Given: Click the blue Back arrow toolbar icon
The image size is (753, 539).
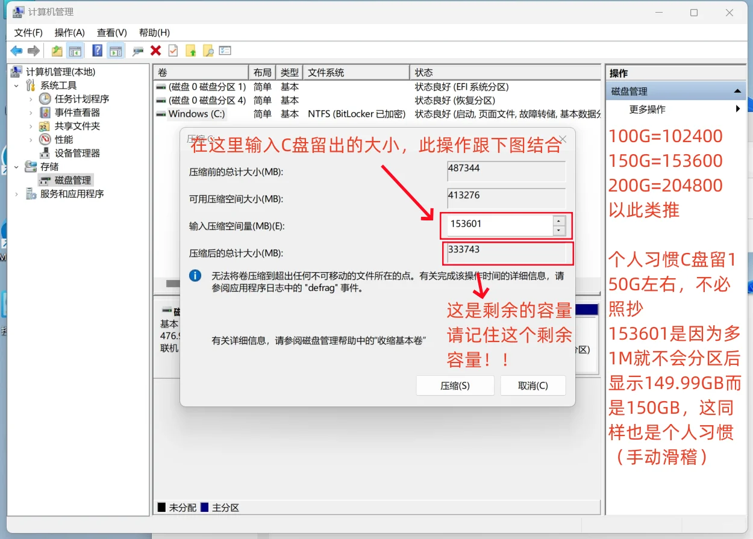Looking at the screenshot, I should tap(17, 51).
